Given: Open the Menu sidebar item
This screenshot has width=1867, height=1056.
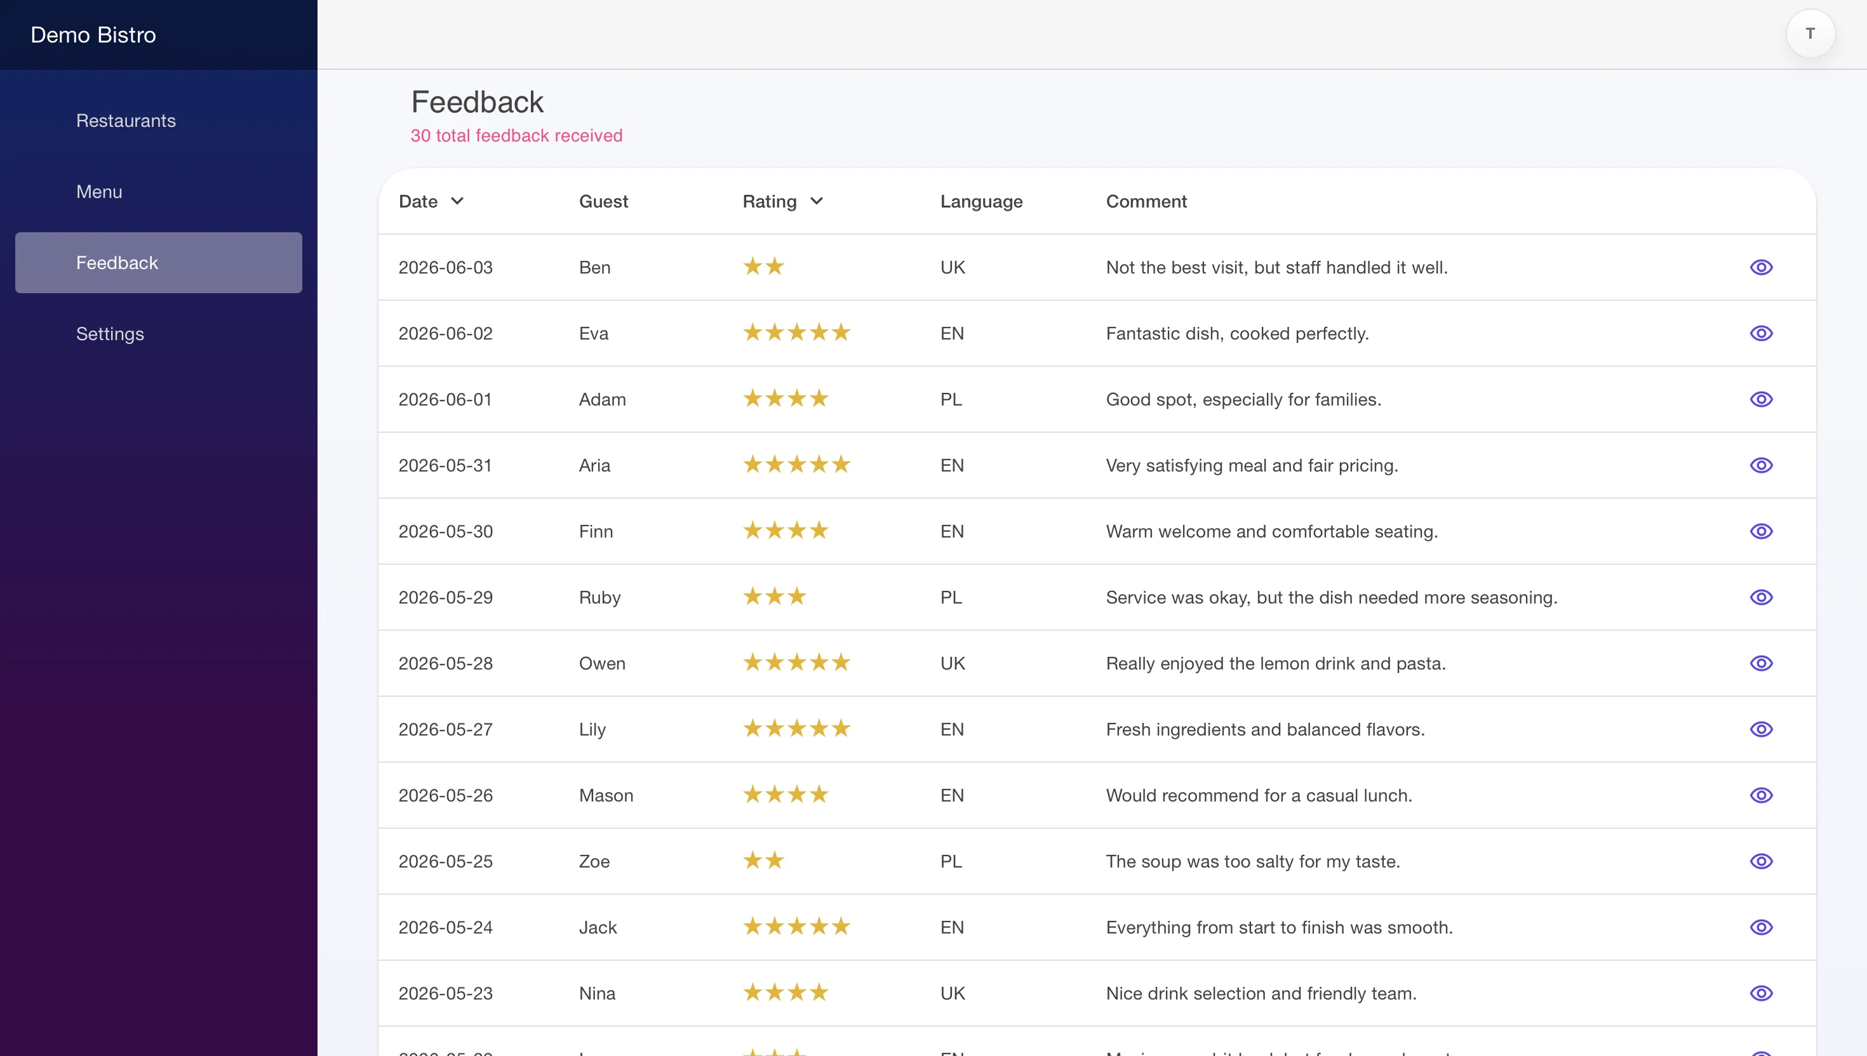Looking at the screenshot, I should tap(158, 192).
